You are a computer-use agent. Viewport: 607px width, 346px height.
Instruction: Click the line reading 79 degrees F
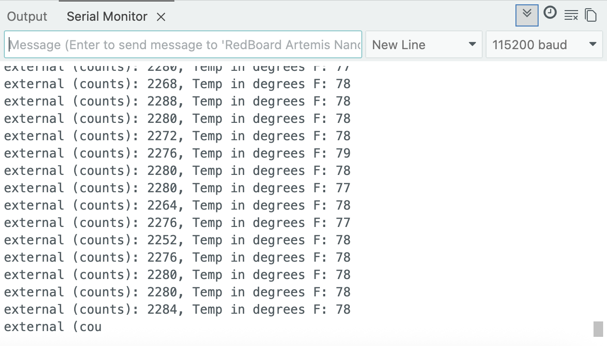(x=177, y=153)
